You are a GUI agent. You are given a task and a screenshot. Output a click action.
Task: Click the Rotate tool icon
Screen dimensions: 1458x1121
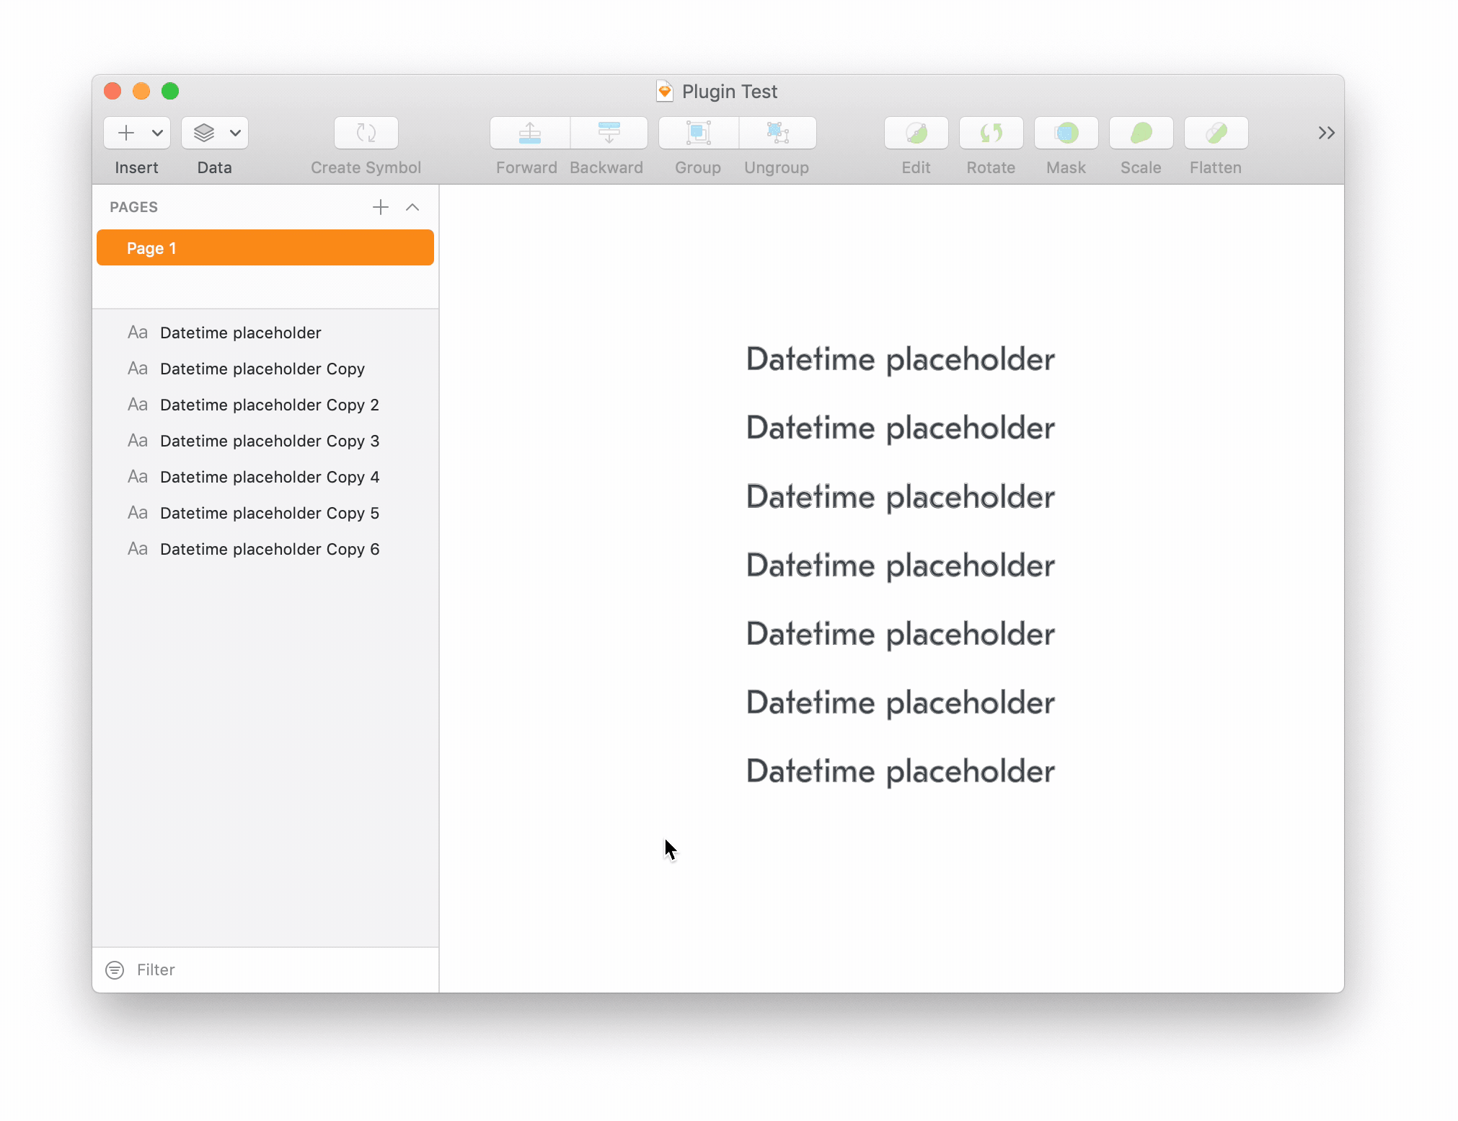click(x=991, y=133)
